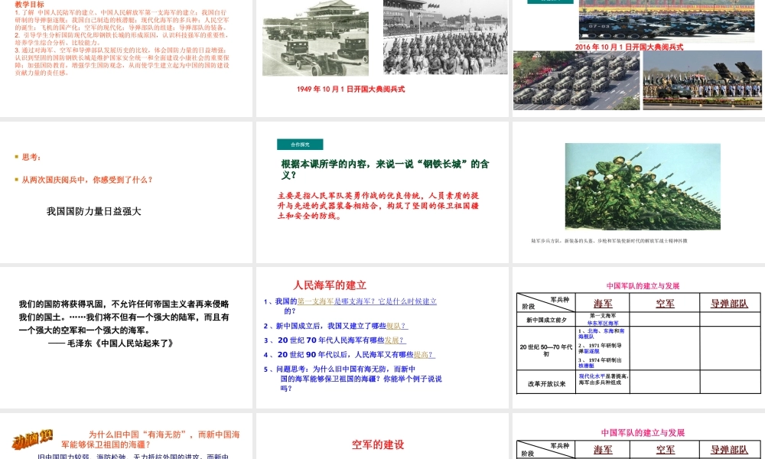765x459 pixels.
Task: Click the question 从两次国庆阅兵中,你感受到了什么?
Action: (x=84, y=180)
